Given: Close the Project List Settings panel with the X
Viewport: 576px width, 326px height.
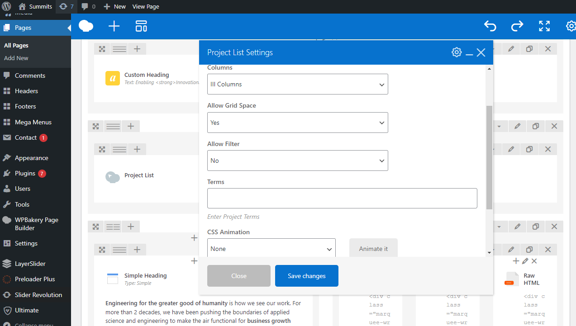Looking at the screenshot, I should [x=481, y=52].
